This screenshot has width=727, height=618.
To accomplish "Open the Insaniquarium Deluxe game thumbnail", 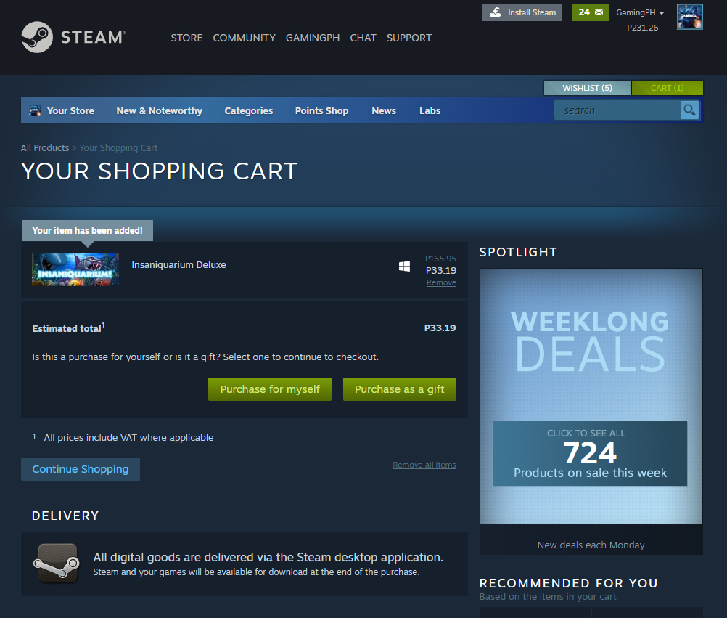I will (x=75, y=269).
